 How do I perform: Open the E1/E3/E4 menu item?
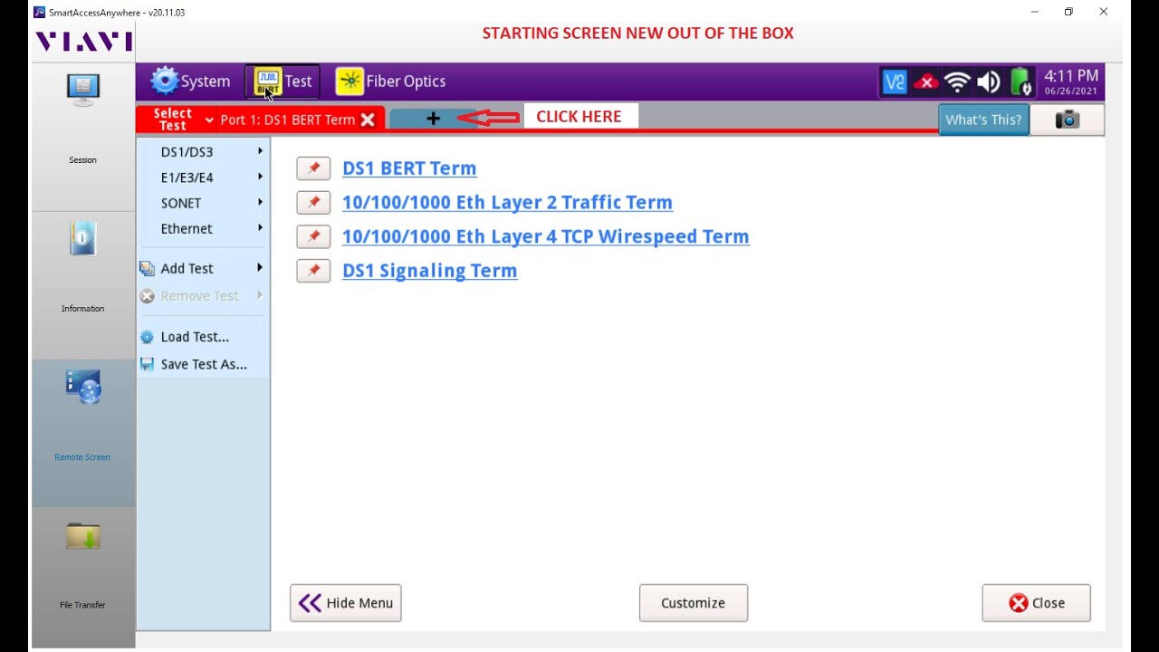pyautogui.click(x=203, y=177)
